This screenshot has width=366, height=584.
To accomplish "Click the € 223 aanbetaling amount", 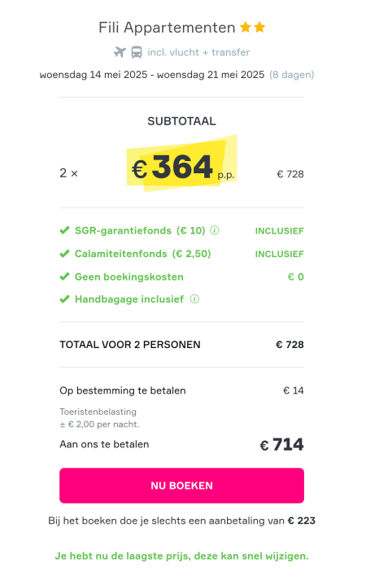I will click(302, 521).
